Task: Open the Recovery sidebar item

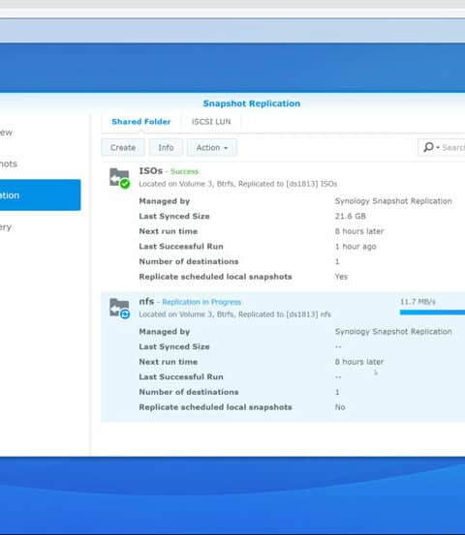Action: (x=6, y=227)
